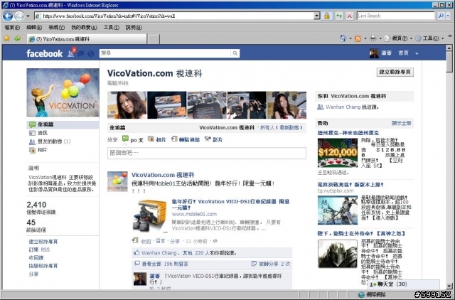Open the 檢視(V) menu
The width and height of the screenshot is (455, 300).
(x=56, y=28)
